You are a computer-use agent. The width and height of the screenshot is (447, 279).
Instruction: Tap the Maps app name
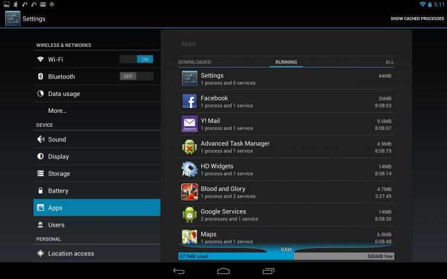click(x=208, y=234)
